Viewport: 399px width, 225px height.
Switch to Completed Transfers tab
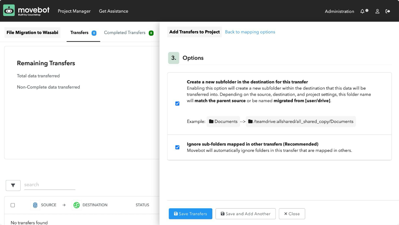click(x=129, y=33)
